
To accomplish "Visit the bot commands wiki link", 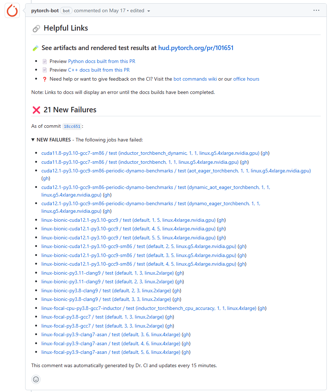I will (x=195, y=79).
